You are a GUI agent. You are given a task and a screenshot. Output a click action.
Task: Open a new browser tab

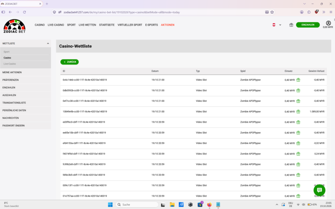(x=47, y=4)
